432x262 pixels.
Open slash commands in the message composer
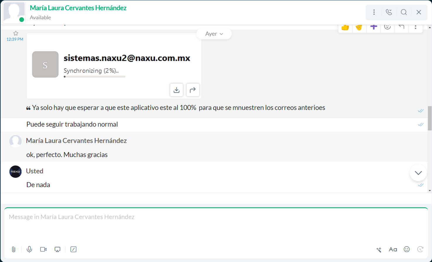(73, 249)
